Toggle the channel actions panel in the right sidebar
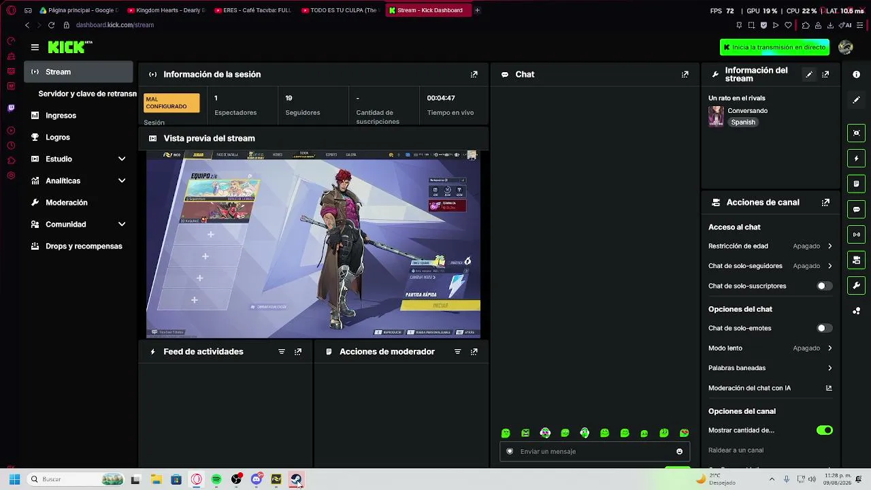This screenshot has width=871, height=490. point(857,260)
